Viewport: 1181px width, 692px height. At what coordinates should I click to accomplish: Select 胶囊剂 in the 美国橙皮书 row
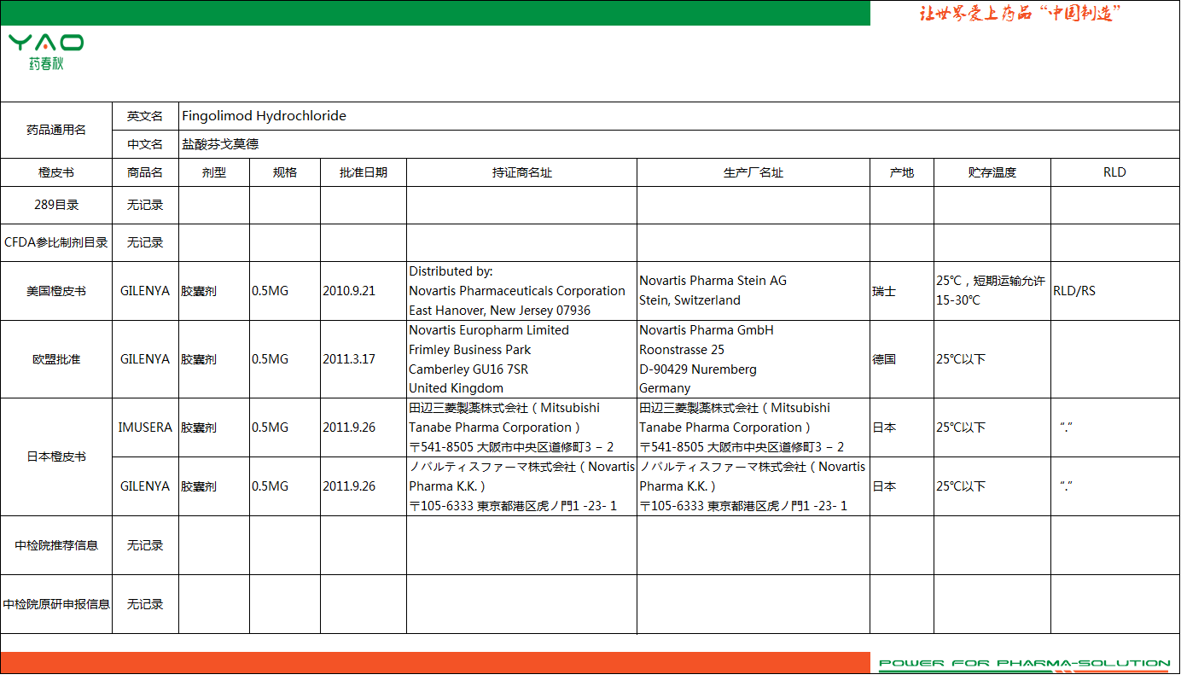pyautogui.click(x=214, y=291)
